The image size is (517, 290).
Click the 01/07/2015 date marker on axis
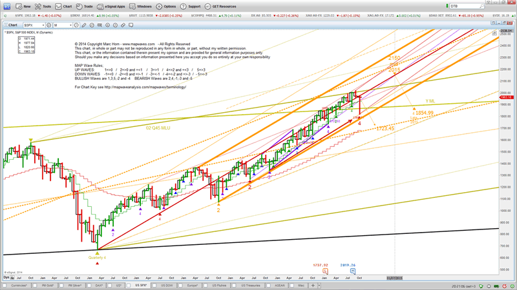click(395, 278)
